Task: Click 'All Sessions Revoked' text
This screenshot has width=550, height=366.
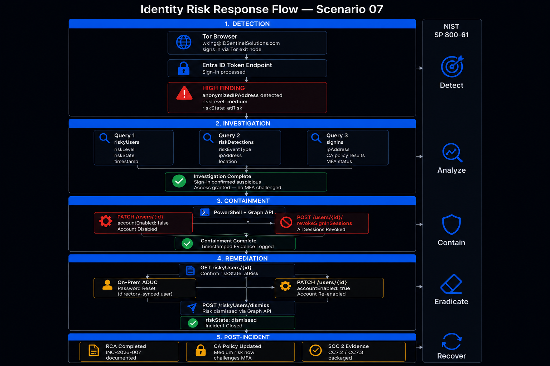Action: (x=321, y=229)
